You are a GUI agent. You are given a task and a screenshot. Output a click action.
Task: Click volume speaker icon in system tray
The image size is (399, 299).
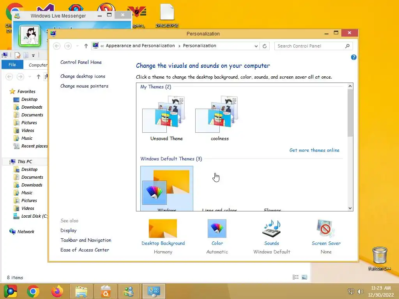(x=360, y=291)
